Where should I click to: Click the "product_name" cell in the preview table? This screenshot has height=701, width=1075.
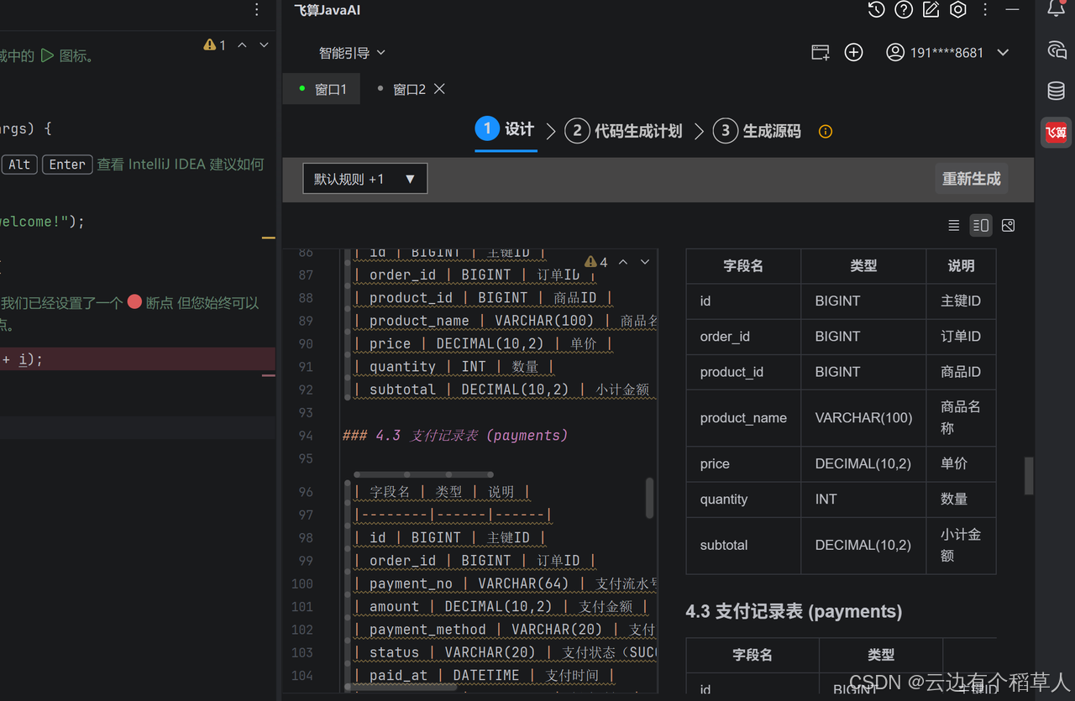pos(743,417)
